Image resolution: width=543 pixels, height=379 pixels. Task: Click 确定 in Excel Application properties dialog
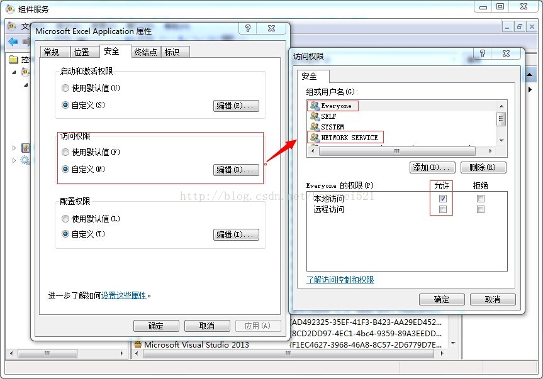pyautogui.click(x=156, y=326)
